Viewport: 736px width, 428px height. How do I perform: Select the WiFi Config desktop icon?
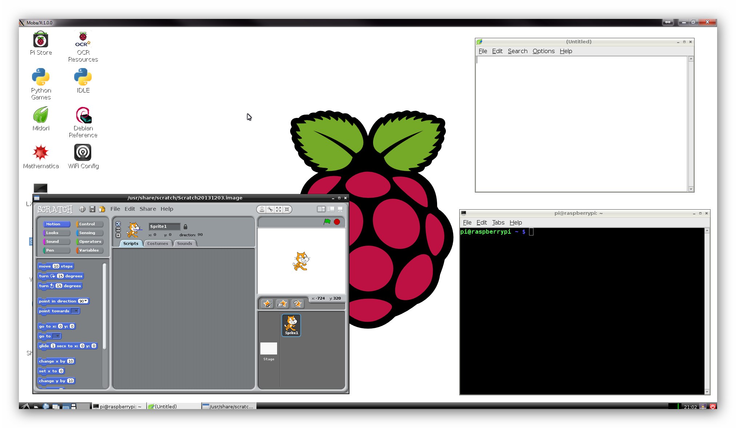tap(83, 156)
